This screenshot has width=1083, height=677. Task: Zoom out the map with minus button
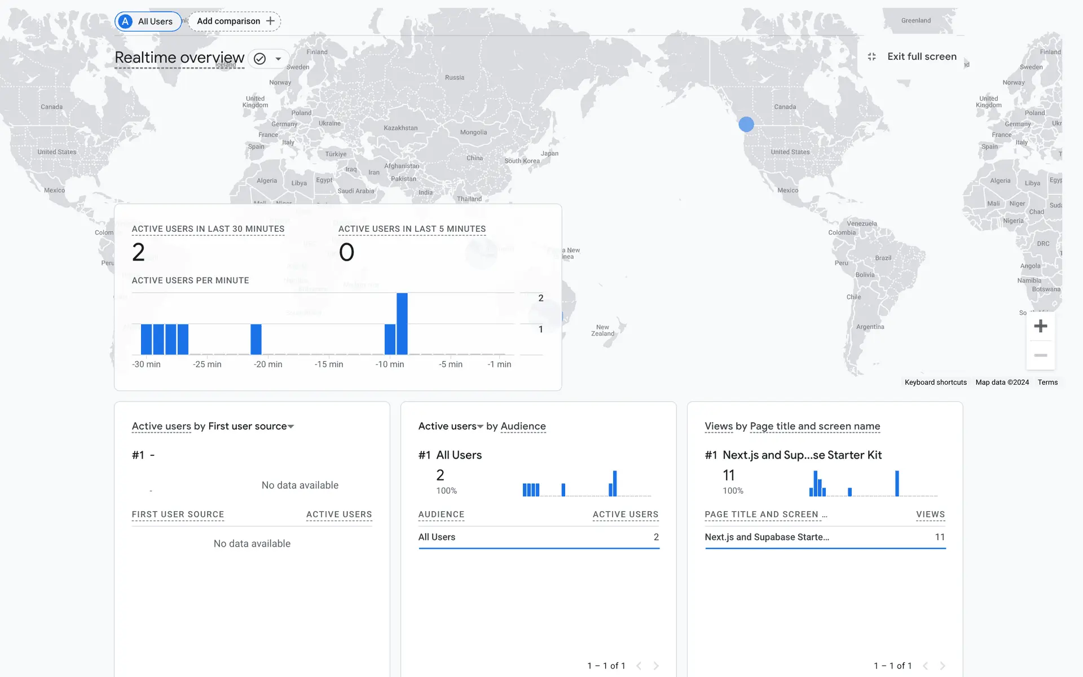pyautogui.click(x=1040, y=355)
